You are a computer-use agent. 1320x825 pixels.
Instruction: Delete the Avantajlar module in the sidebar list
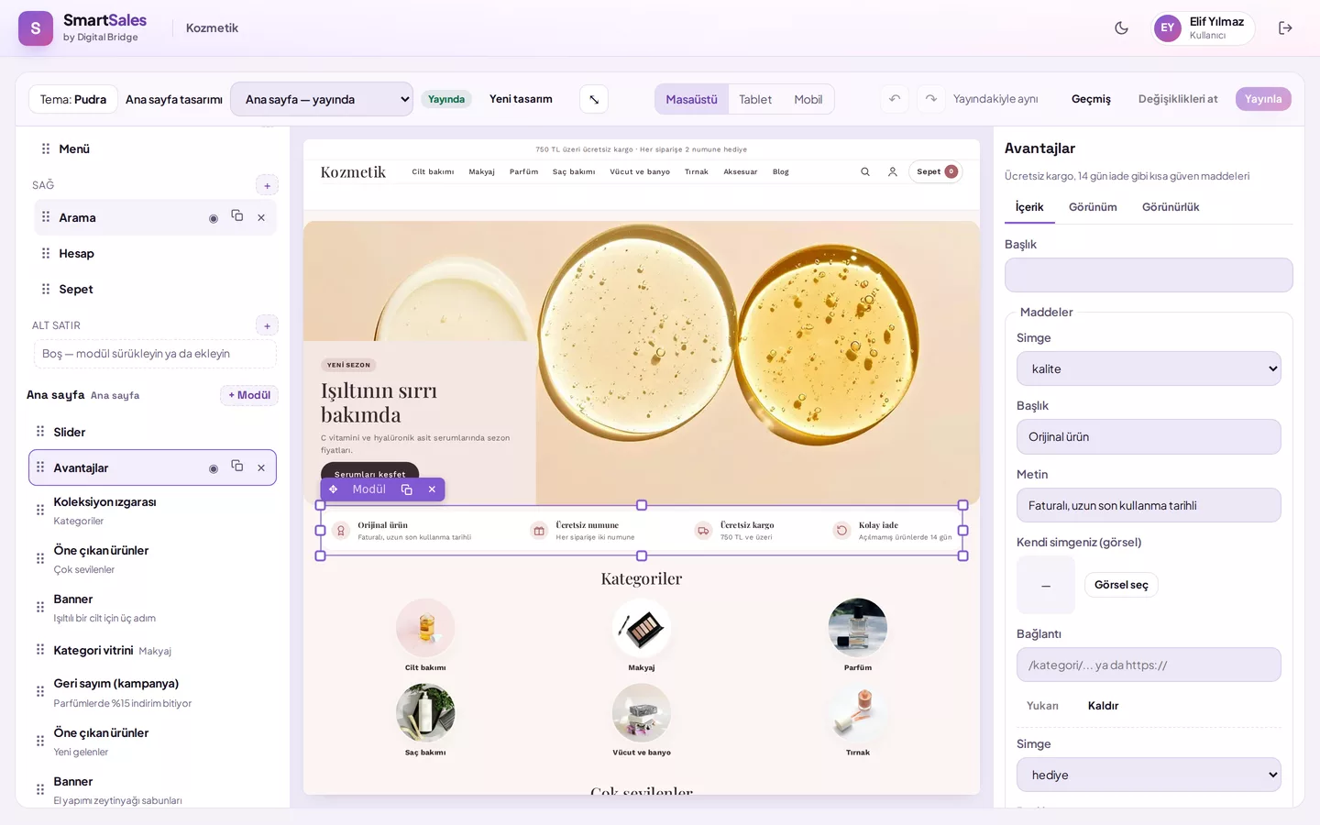(x=261, y=467)
